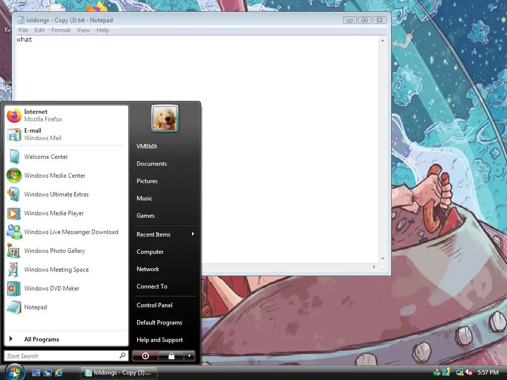Click the Windows Live Messenger tray icon
This screenshot has height=380, width=507.
[x=437, y=372]
